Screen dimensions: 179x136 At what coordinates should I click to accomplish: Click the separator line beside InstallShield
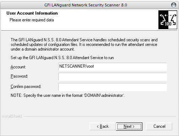100,117
